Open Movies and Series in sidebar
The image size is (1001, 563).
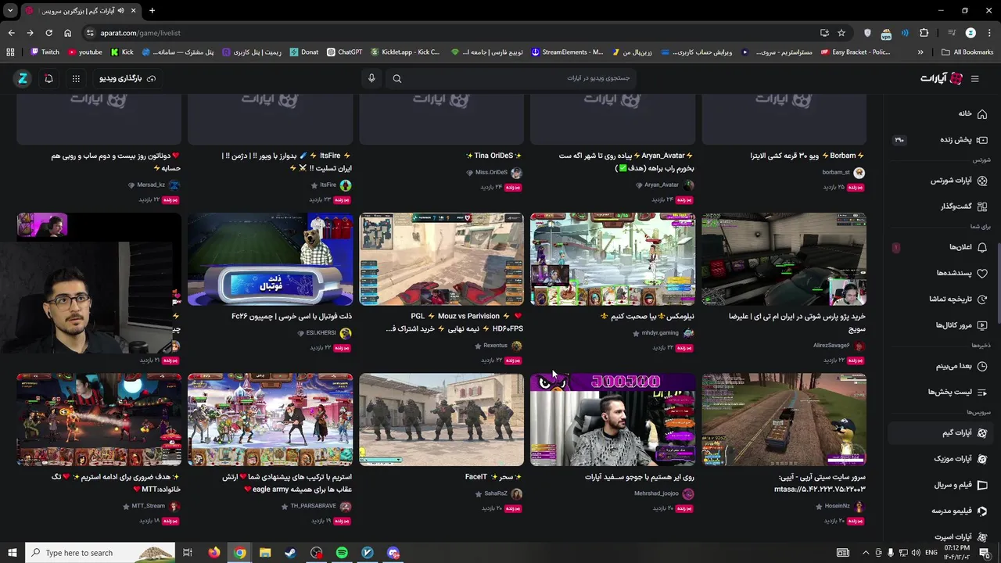960,485
